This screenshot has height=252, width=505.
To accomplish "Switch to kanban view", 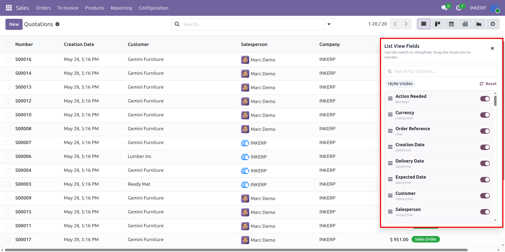I will pyautogui.click(x=437, y=24).
